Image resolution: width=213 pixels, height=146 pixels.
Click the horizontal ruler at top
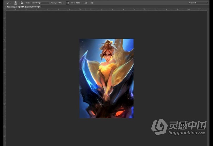(105, 9)
